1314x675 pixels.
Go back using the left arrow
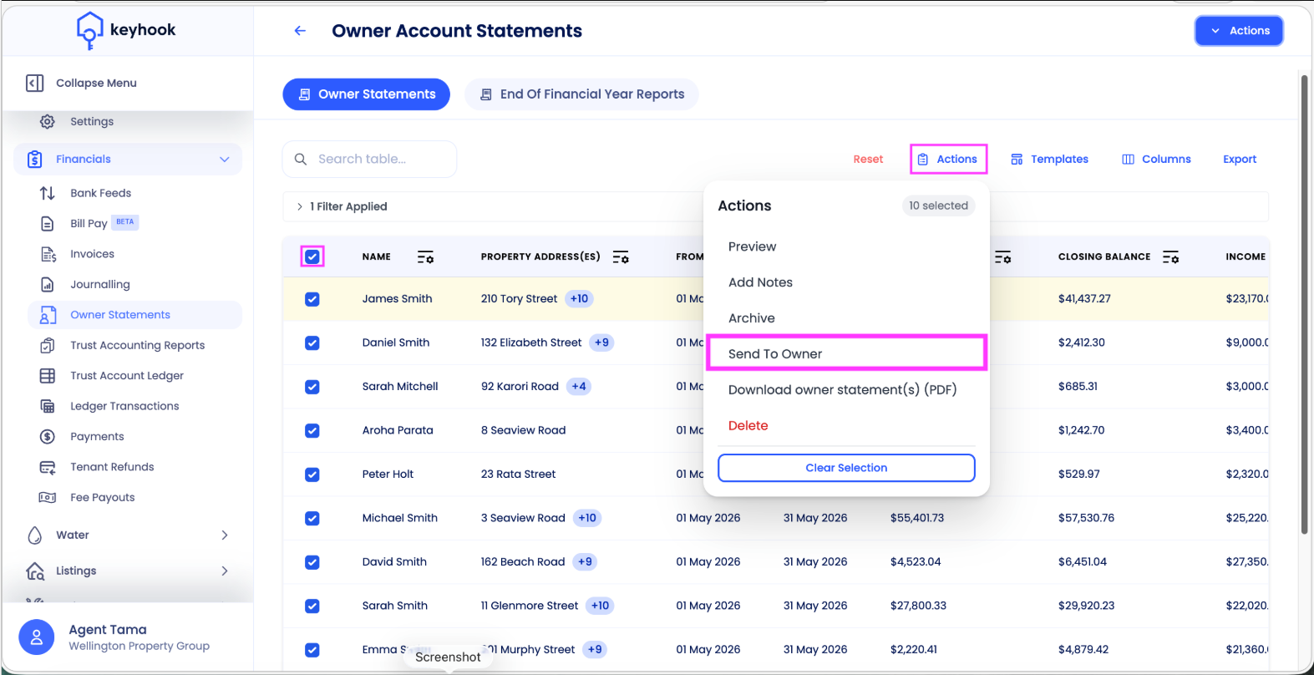(300, 31)
